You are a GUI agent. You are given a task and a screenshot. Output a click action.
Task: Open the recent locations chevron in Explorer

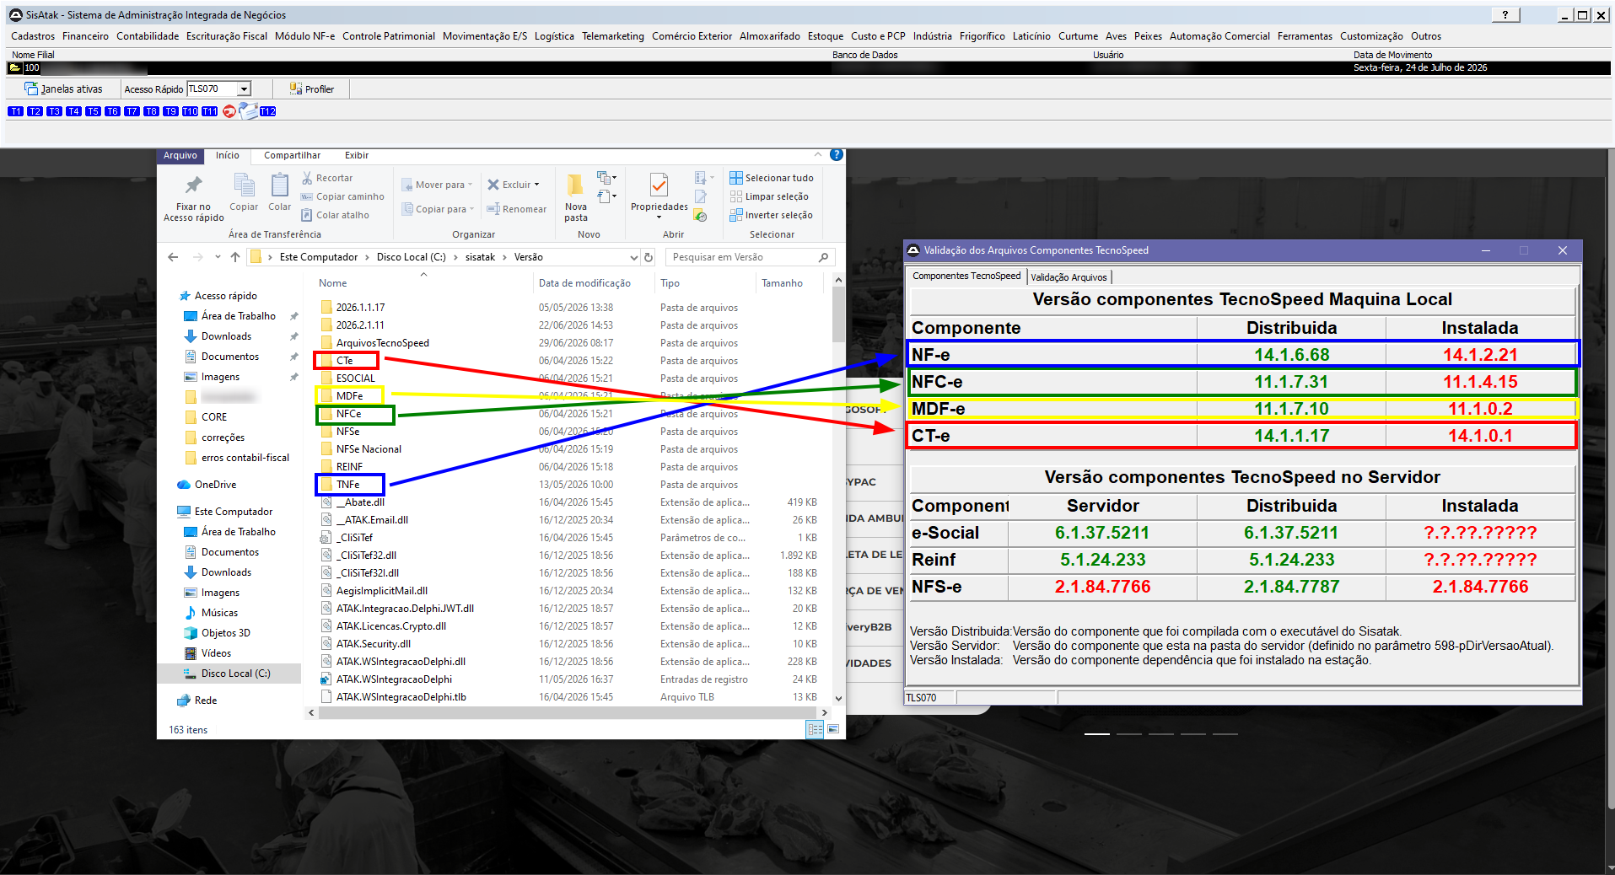[x=218, y=257]
